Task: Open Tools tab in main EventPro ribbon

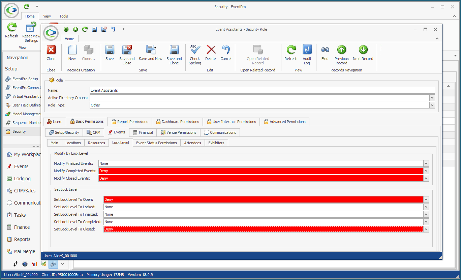Action: (64, 16)
